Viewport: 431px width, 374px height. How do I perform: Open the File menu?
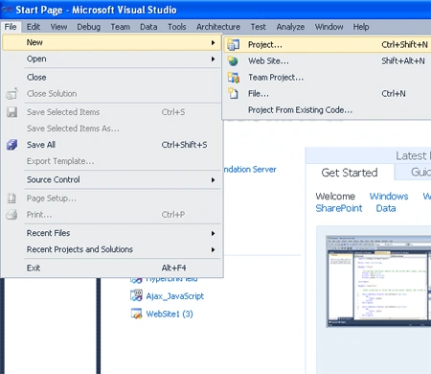click(11, 27)
